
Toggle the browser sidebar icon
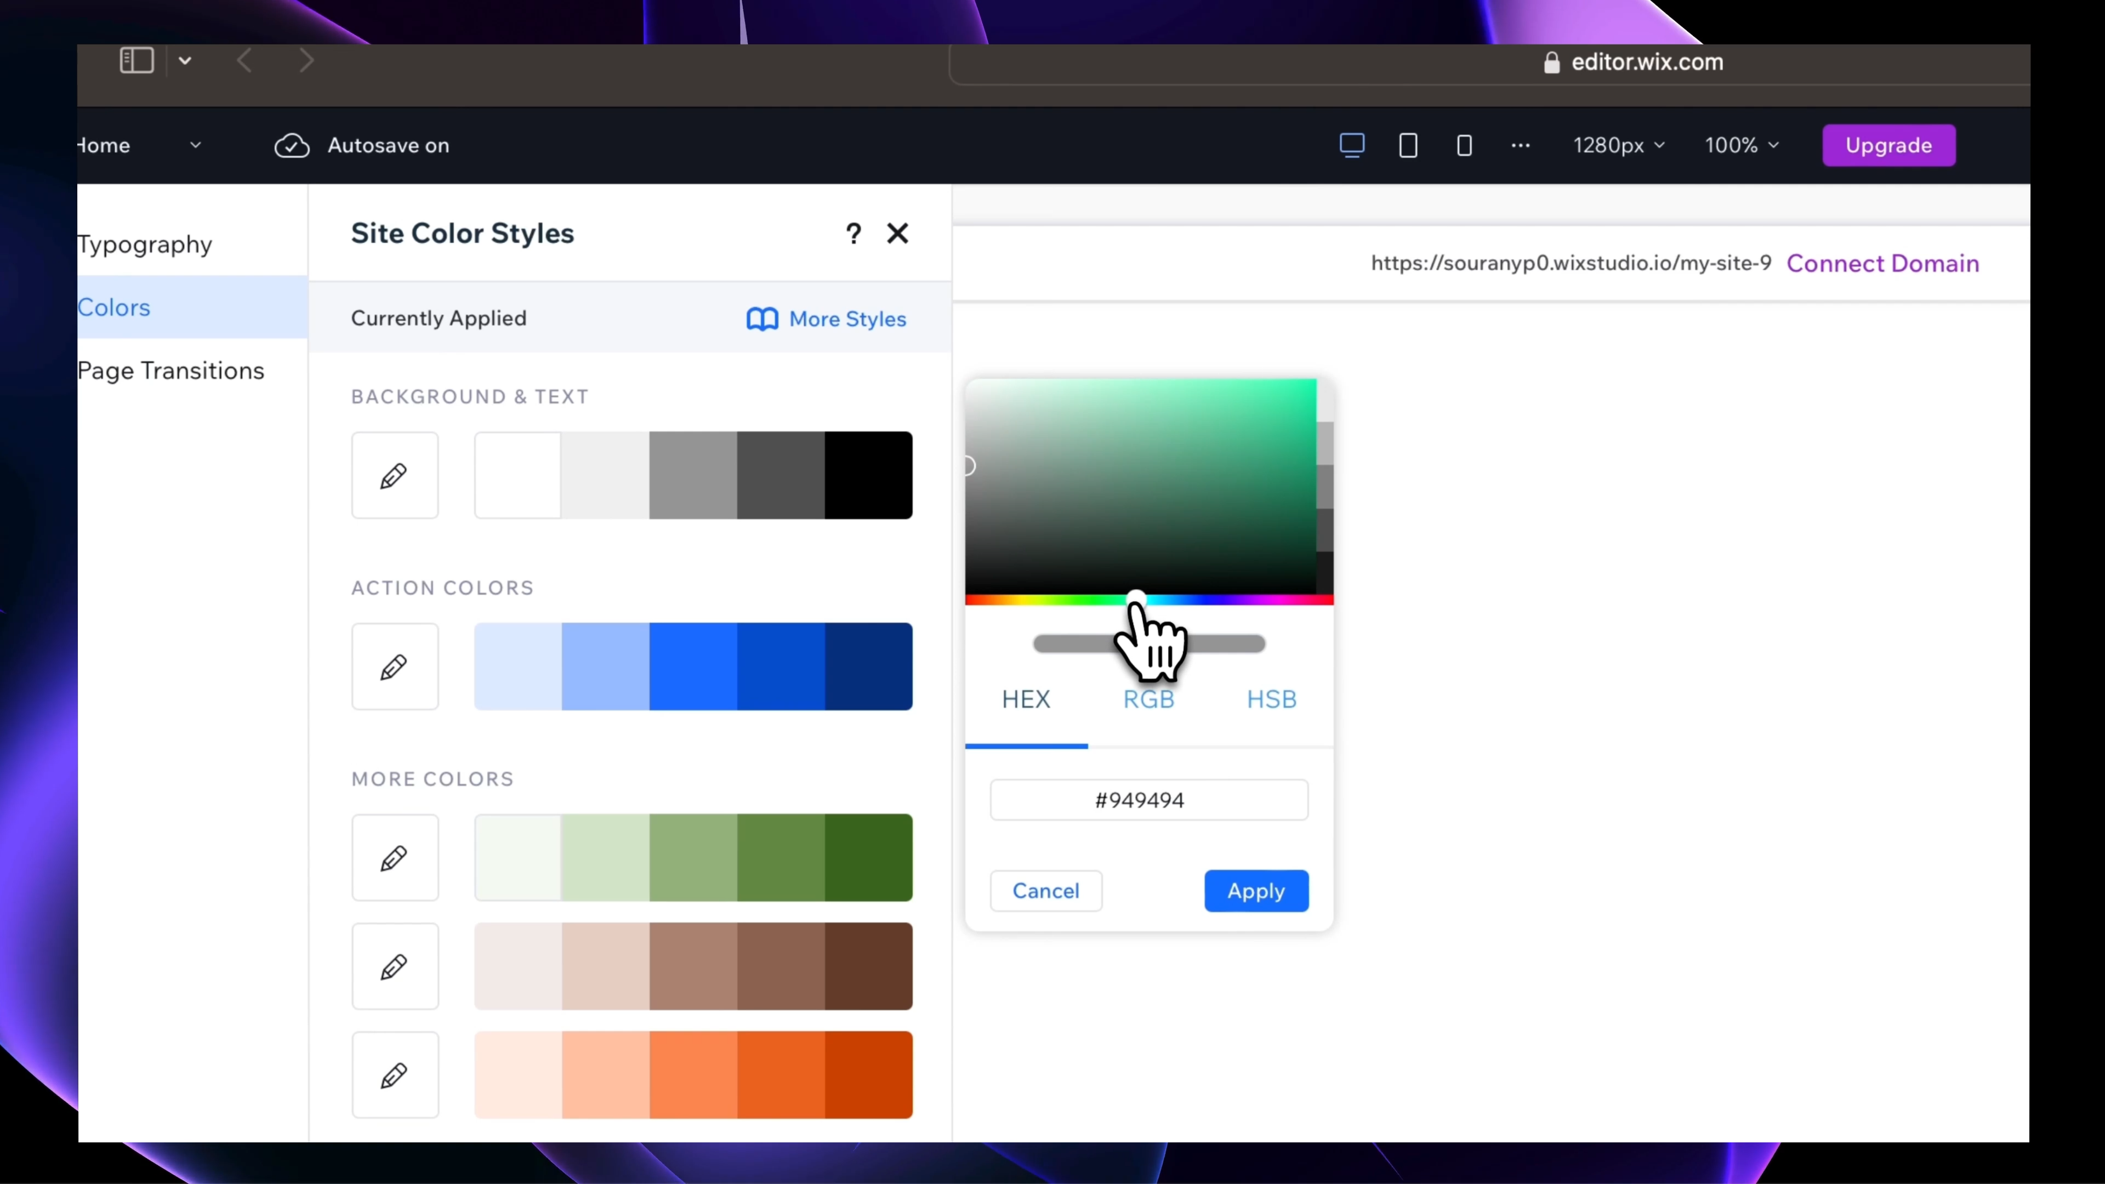[136, 60]
